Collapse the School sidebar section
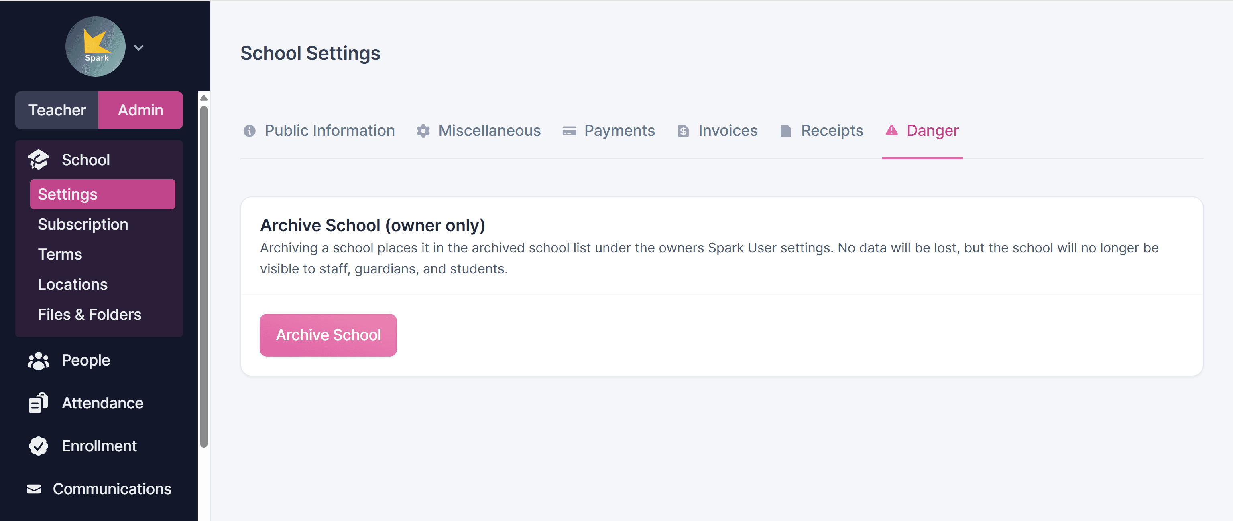The width and height of the screenshot is (1233, 521). 85,160
